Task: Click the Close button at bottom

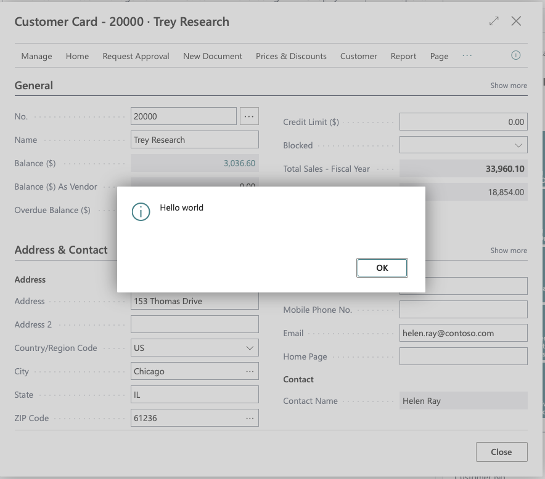Action: coord(501,452)
